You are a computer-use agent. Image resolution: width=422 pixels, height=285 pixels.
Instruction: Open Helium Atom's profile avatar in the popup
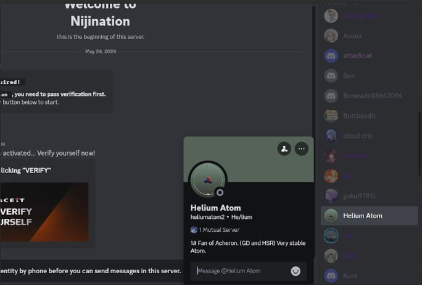pyautogui.click(x=208, y=180)
